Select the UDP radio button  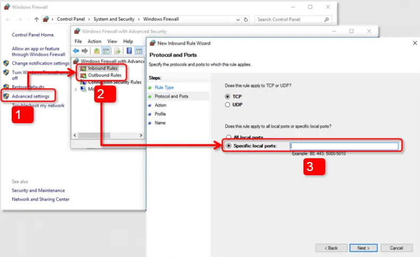click(227, 105)
